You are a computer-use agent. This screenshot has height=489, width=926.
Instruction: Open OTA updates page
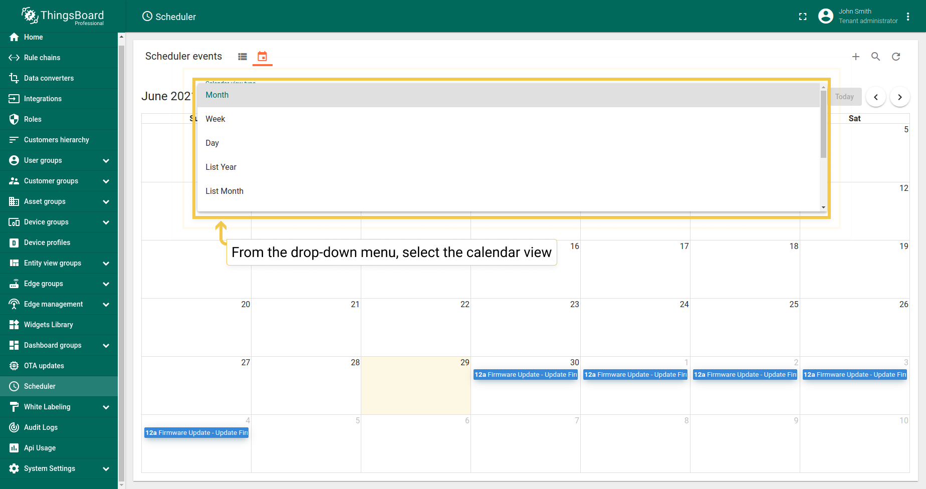(x=59, y=366)
